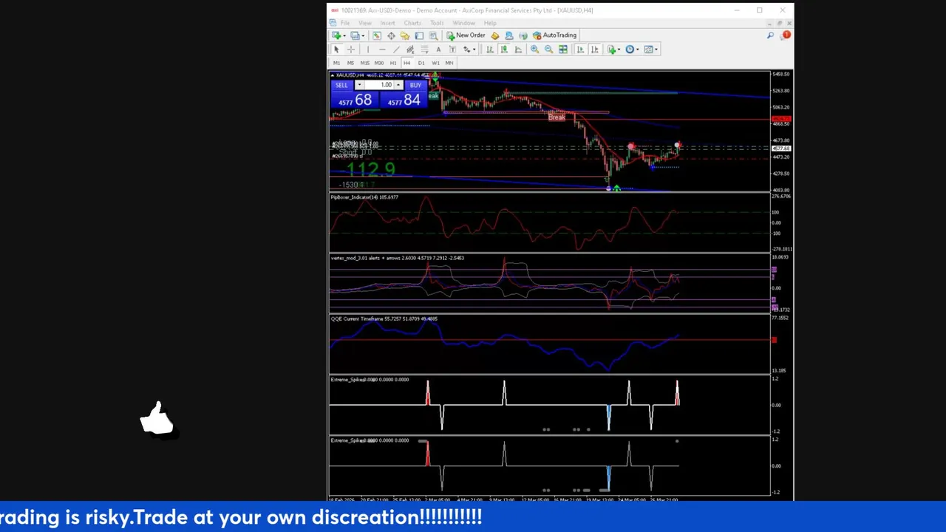Select the text label tool
The width and height of the screenshot is (946, 532).
pos(452,50)
